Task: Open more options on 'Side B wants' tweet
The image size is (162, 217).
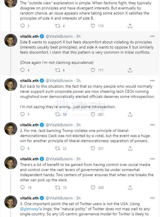Action: point(152,36)
